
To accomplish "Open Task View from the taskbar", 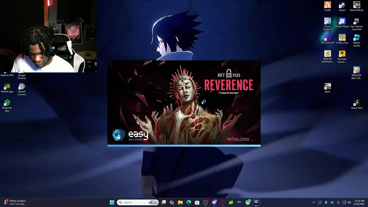I will click(x=164, y=202).
